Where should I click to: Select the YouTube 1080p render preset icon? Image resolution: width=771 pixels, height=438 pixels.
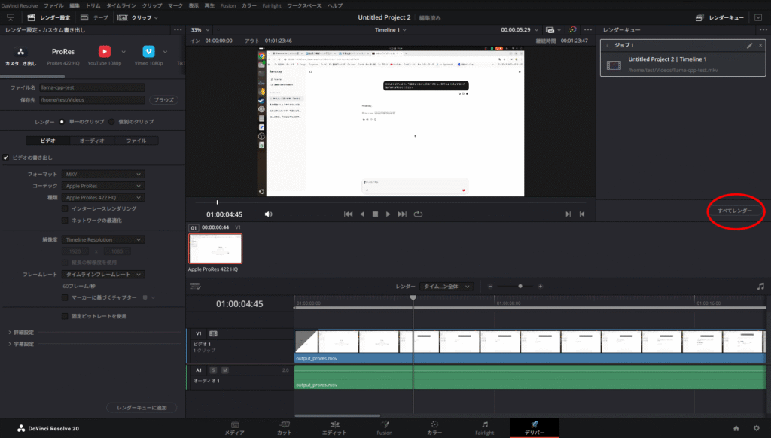click(105, 52)
